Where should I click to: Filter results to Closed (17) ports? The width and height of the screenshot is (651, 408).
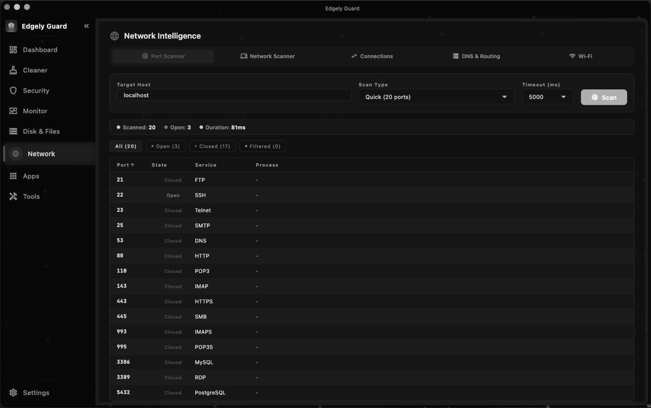(x=213, y=146)
